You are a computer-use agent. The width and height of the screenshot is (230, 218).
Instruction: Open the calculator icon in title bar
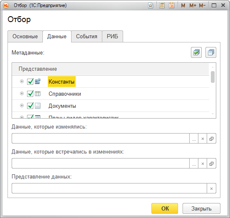pos(162,5)
